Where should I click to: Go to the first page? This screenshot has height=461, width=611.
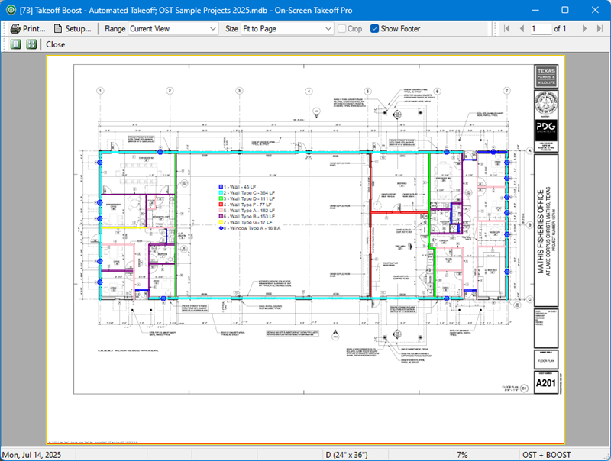point(506,28)
